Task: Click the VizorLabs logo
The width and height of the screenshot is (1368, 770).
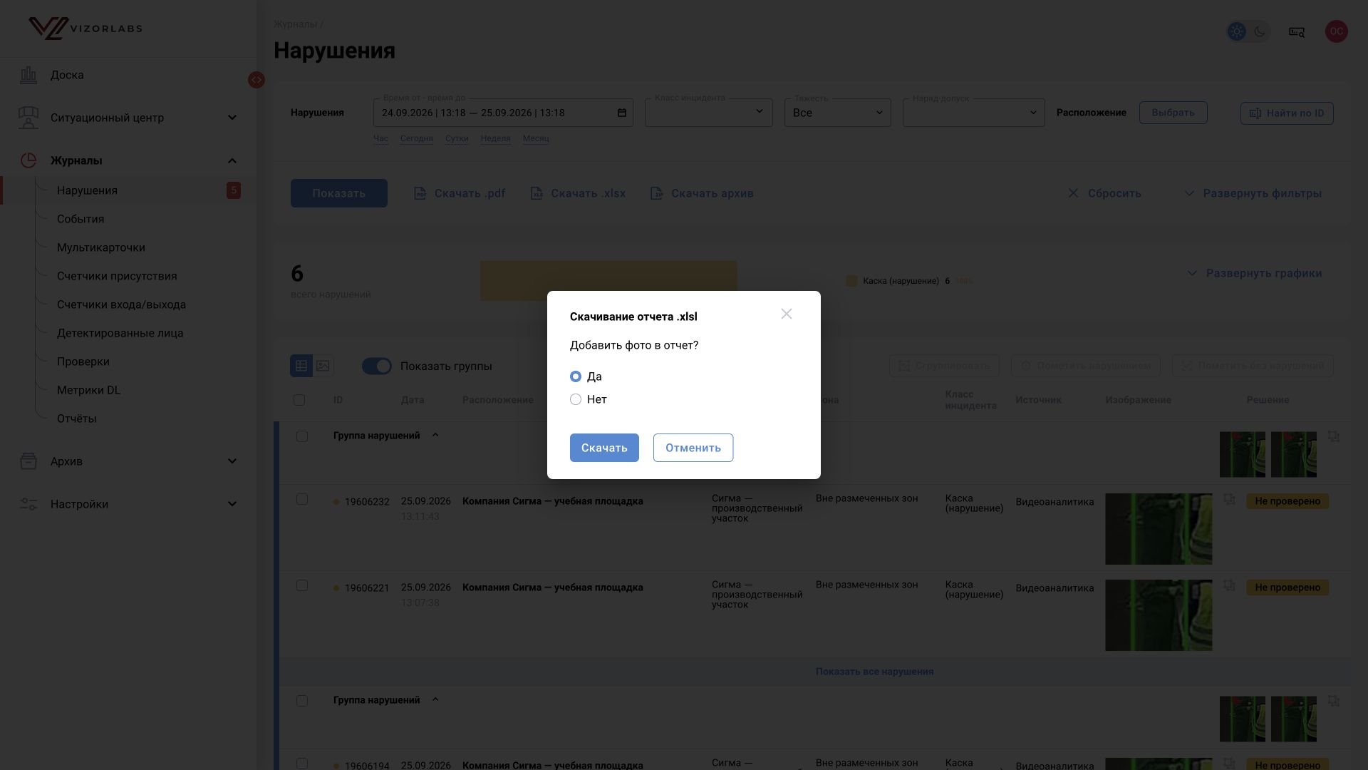Action: click(85, 29)
